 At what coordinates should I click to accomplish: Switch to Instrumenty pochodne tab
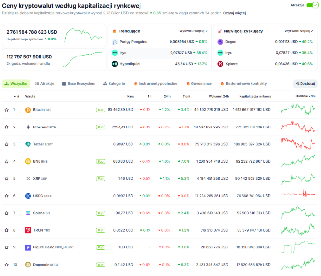[x=156, y=83]
